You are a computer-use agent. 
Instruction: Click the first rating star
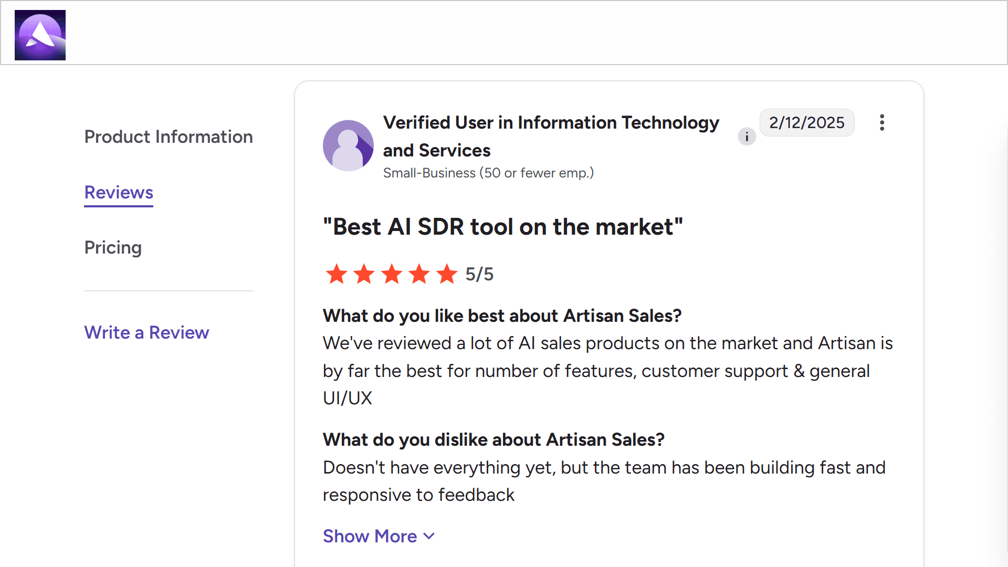[x=337, y=274]
